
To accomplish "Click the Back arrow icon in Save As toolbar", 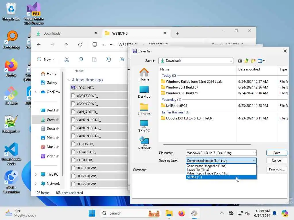I will (240, 61).
